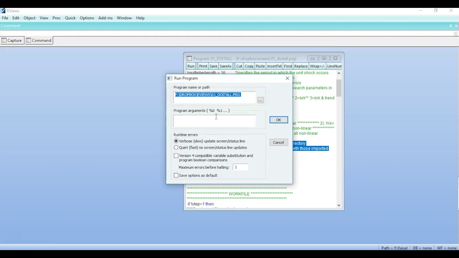
Task: Check Save options as default
Action: click(196, 176)
